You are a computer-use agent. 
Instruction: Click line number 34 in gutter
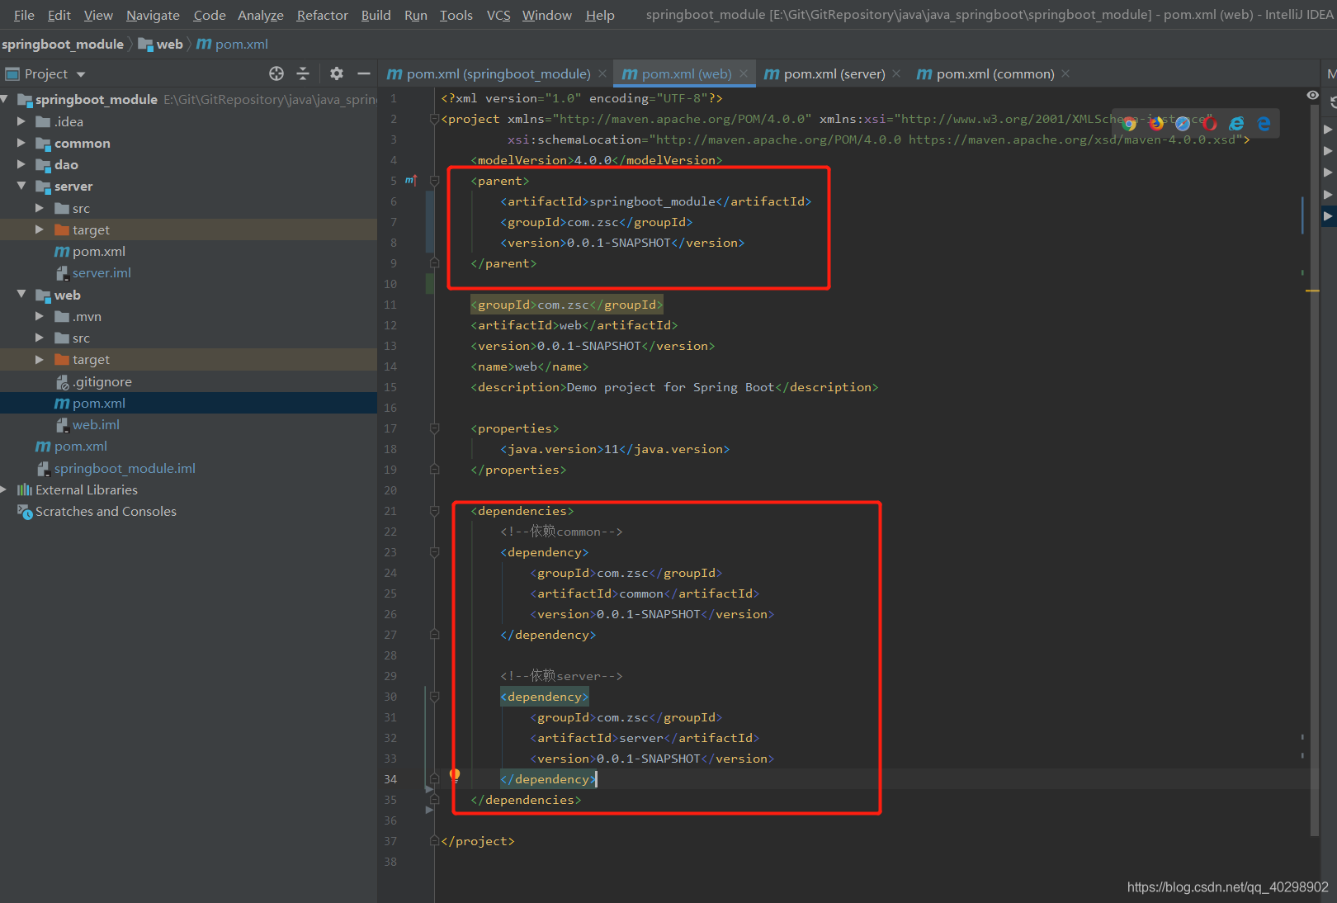click(390, 779)
